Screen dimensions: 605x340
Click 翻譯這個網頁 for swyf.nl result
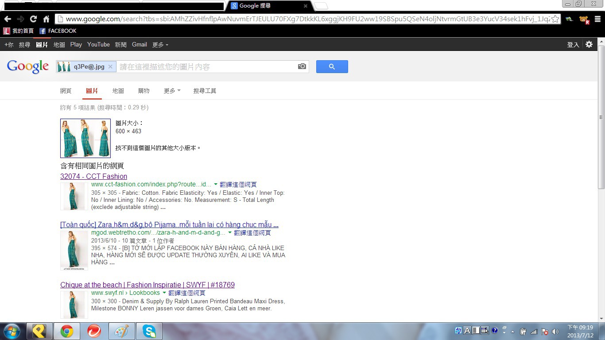tap(187, 293)
